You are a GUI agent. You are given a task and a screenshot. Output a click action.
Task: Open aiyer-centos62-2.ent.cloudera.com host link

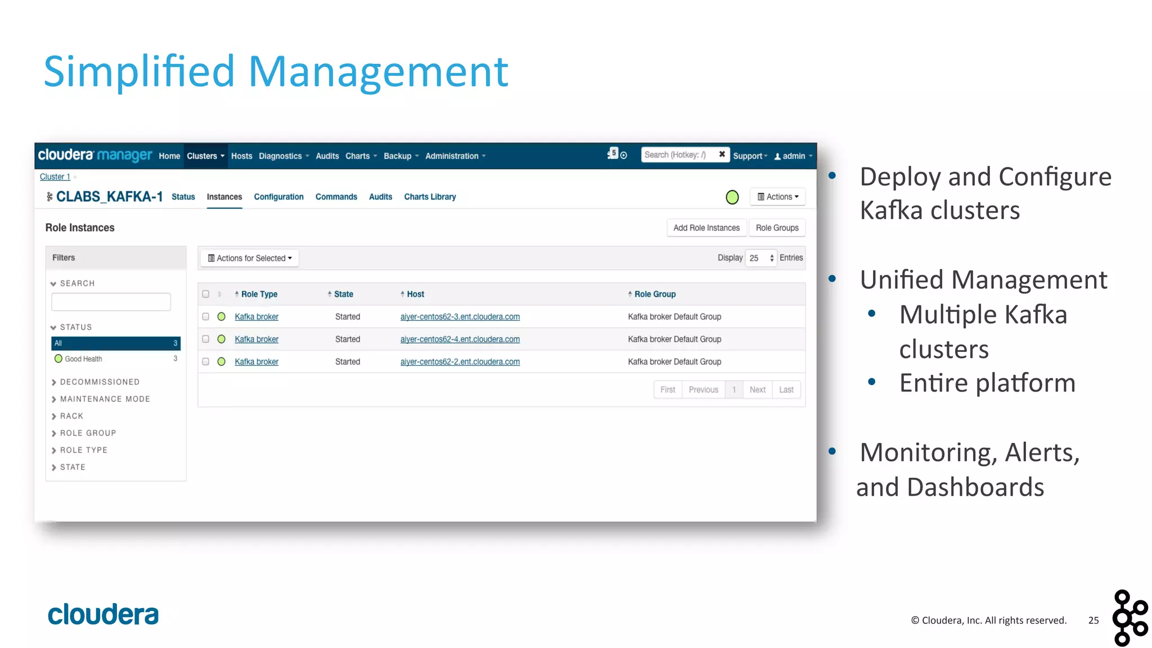pos(460,362)
